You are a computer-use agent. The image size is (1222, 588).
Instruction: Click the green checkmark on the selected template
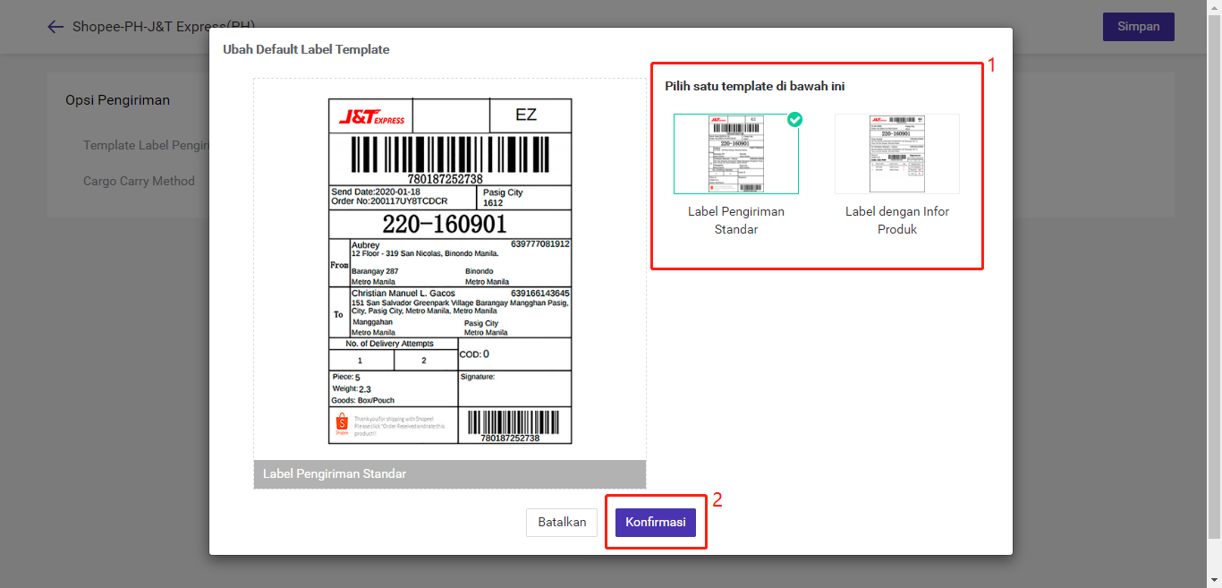click(x=794, y=119)
